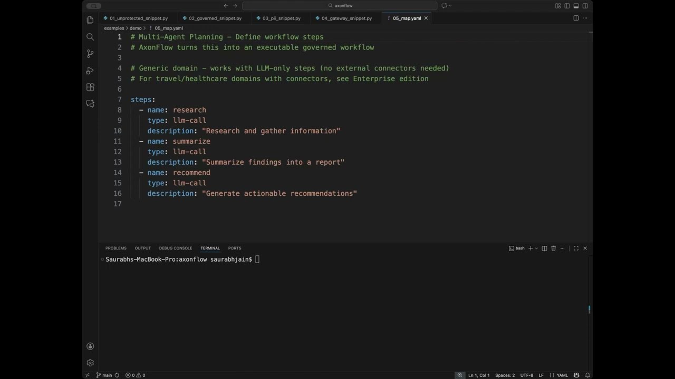Customize layout from the title bar
Viewport: 675px width, 379px height.
pyautogui.click(x=558, y=6)
